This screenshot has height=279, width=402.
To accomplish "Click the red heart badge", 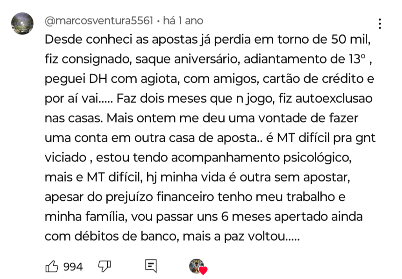I will pyautogui.click(x=203, y=270).
